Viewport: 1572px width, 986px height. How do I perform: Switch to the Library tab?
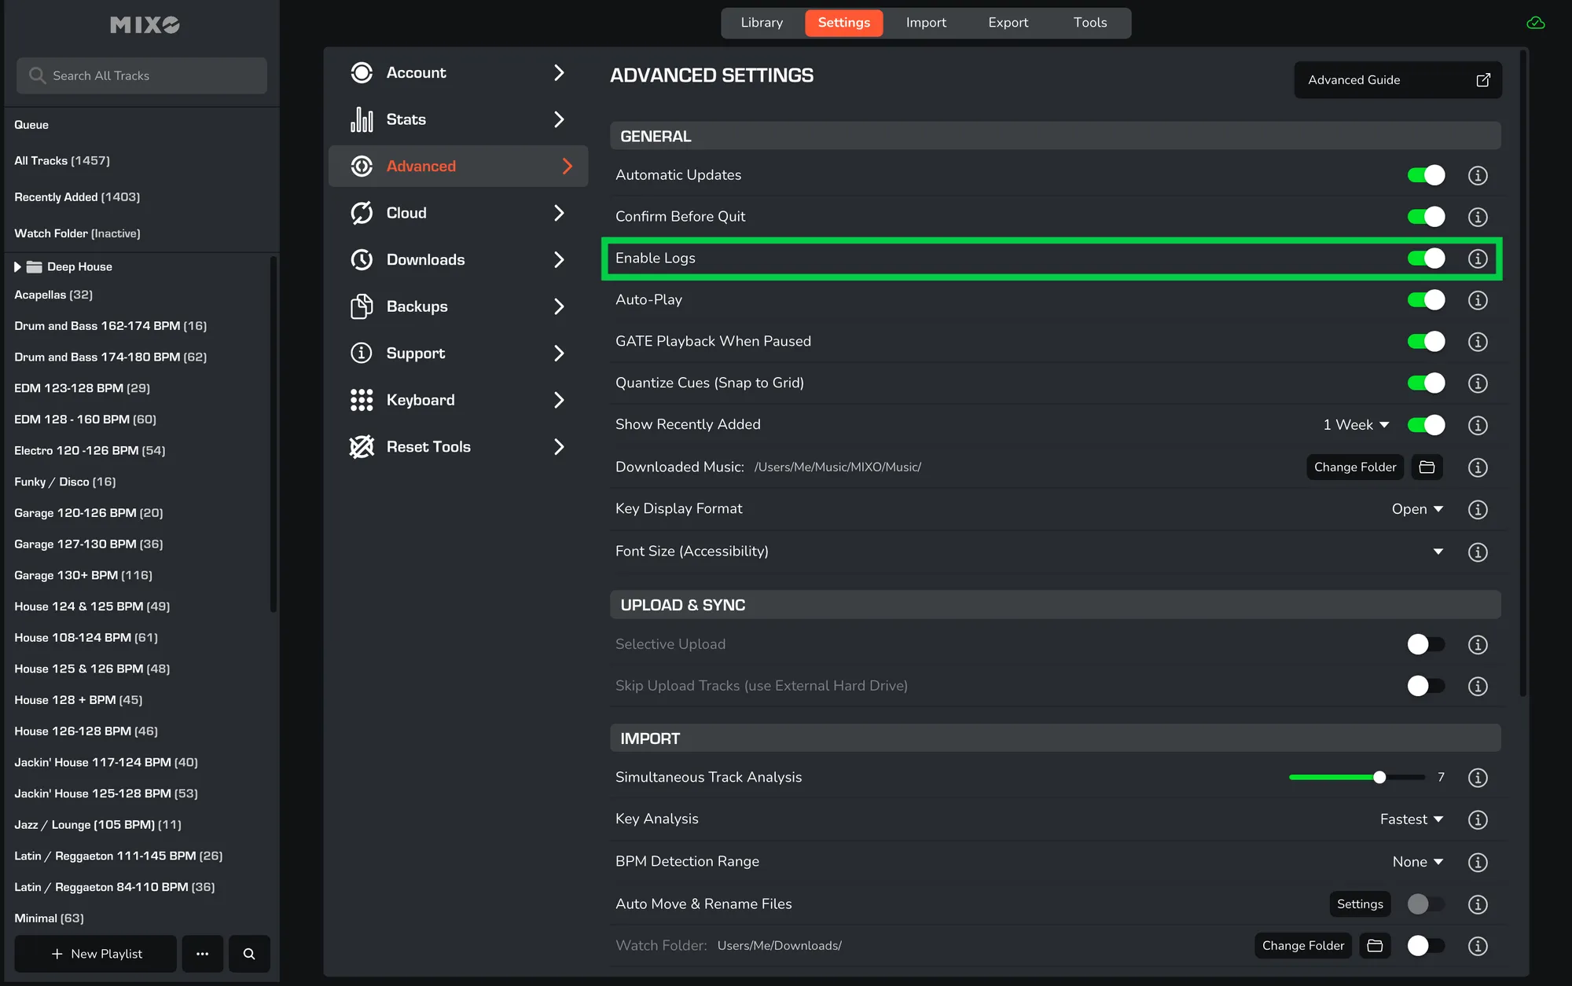(762, 23)
